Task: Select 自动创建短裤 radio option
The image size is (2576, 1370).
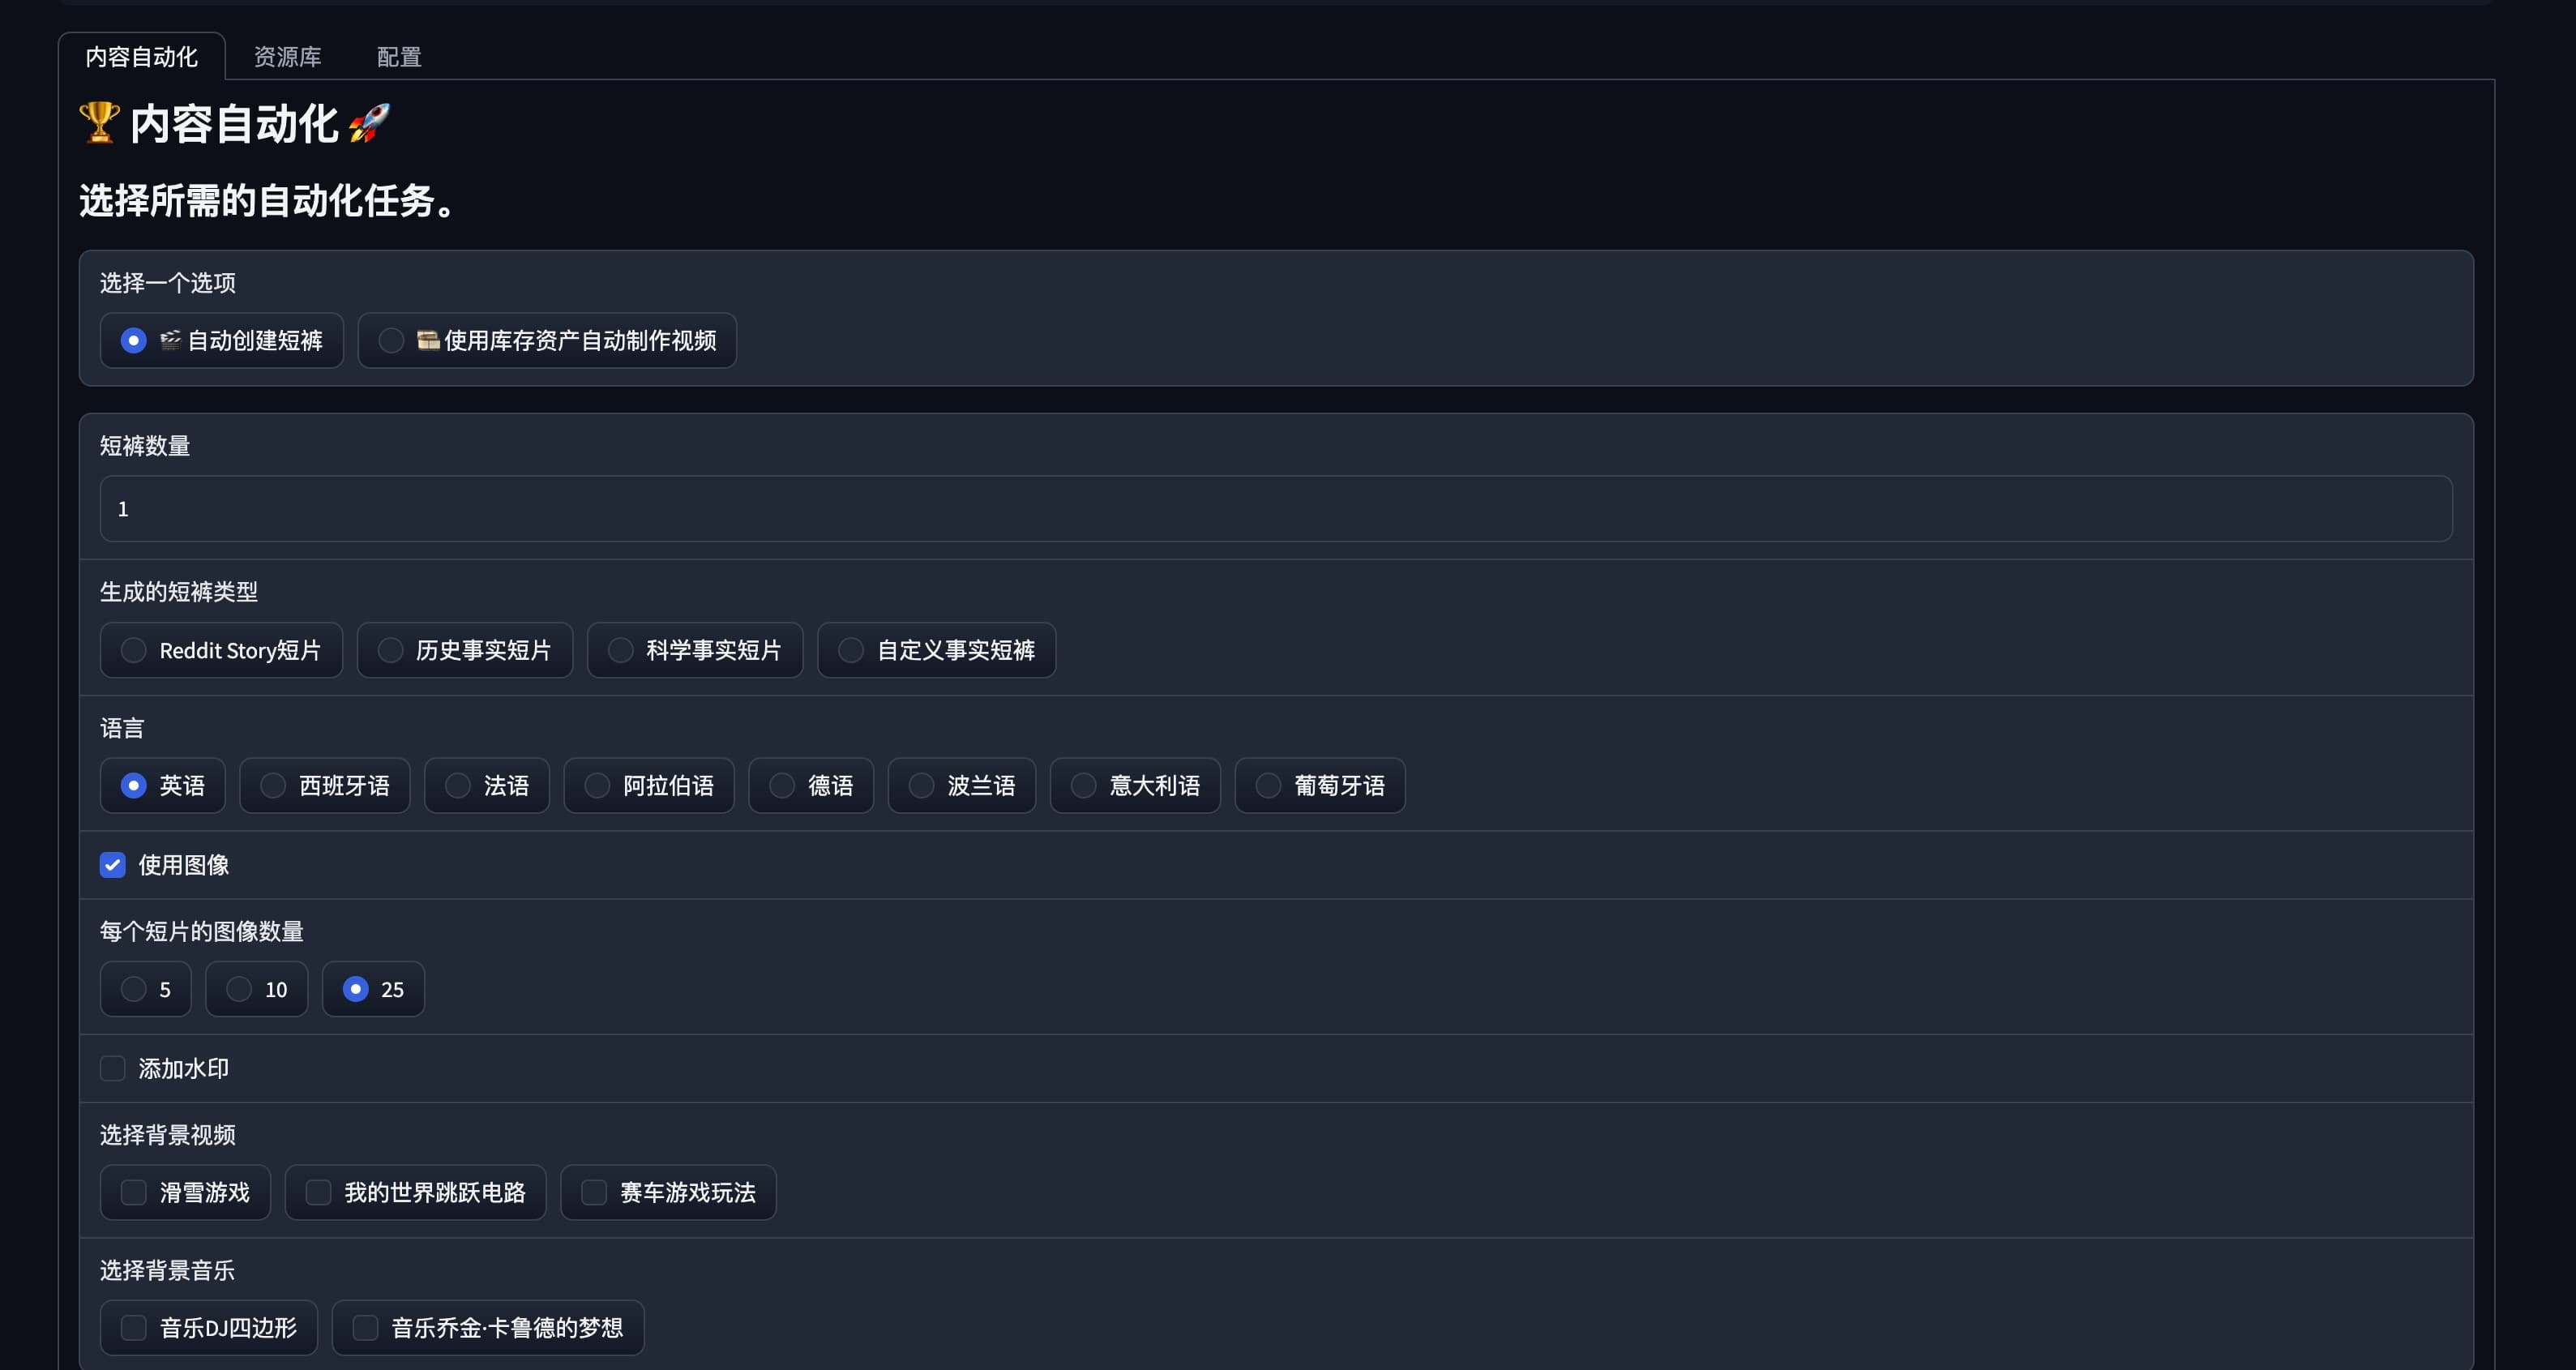Action: (x=133, y=341)
